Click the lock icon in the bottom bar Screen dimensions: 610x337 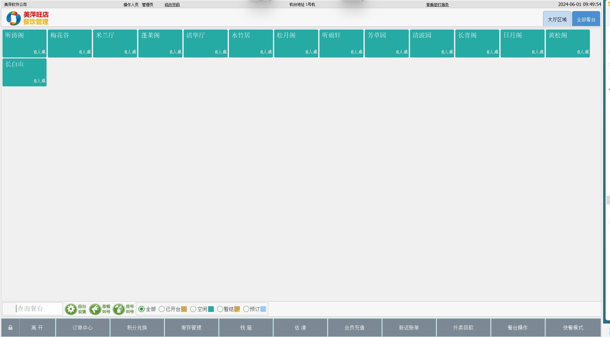click(10, 328)
